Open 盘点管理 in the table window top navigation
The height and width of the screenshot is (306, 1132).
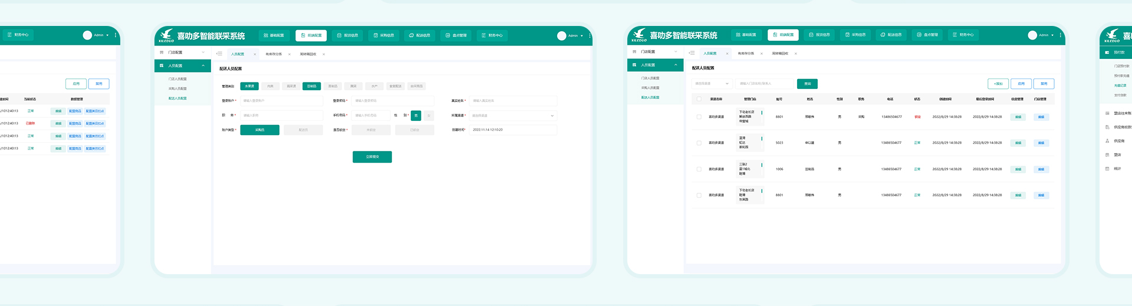click(927, 35)
